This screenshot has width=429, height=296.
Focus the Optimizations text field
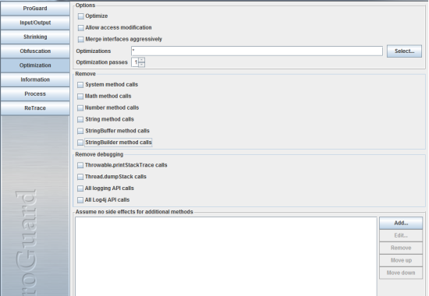click(x=257, y=51)
